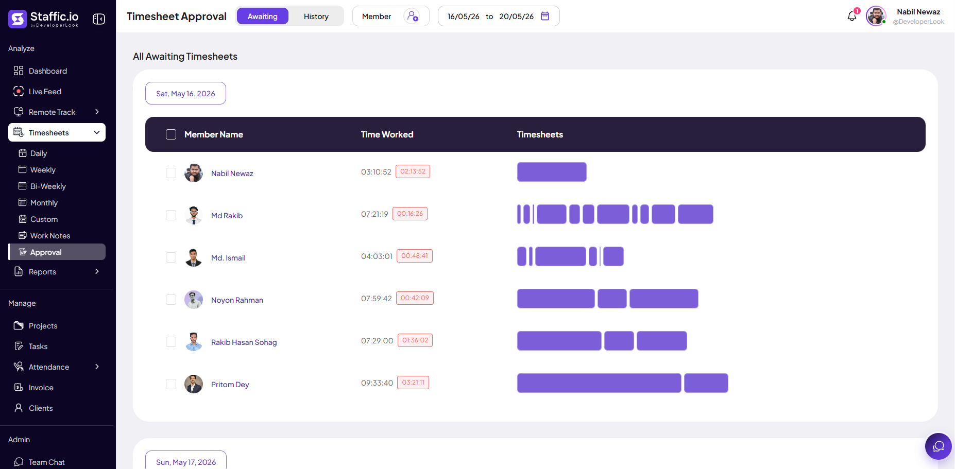Open the Noyon Rahman member link
Screen dimensions: 955x469
[x=237, y=300]
